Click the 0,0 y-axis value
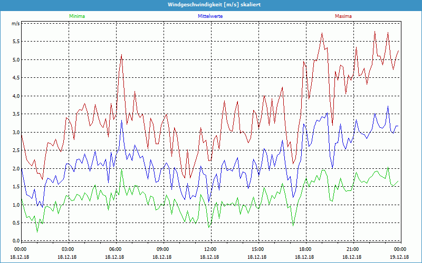Viewport: 422px width, 263px height. (x=16, y=241)
